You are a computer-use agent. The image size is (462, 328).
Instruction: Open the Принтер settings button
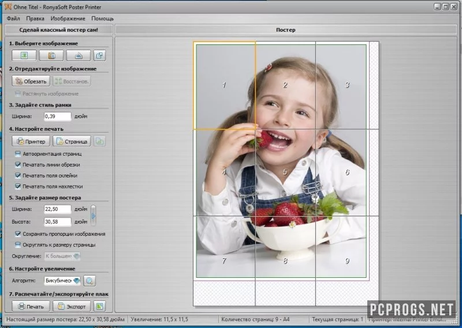(x=31, y=141)
